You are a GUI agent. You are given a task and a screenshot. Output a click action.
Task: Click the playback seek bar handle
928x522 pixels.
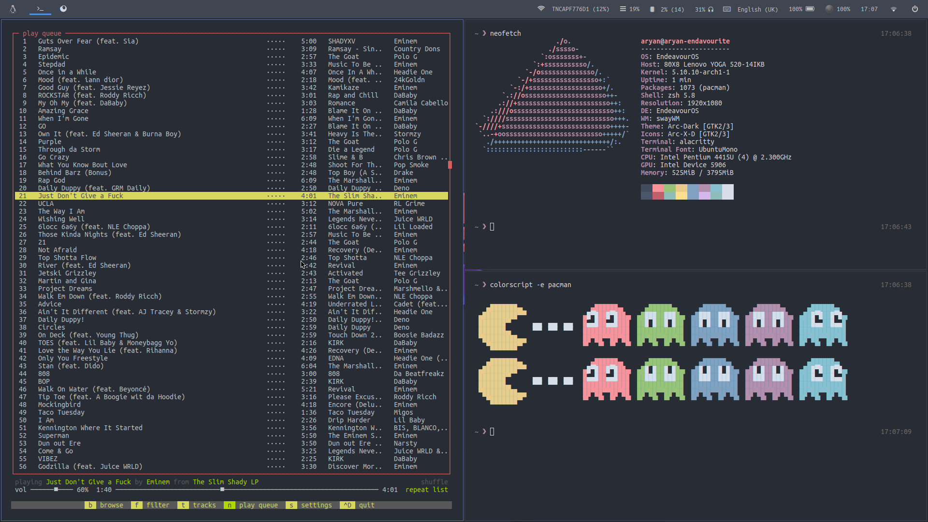pos(222,490)
